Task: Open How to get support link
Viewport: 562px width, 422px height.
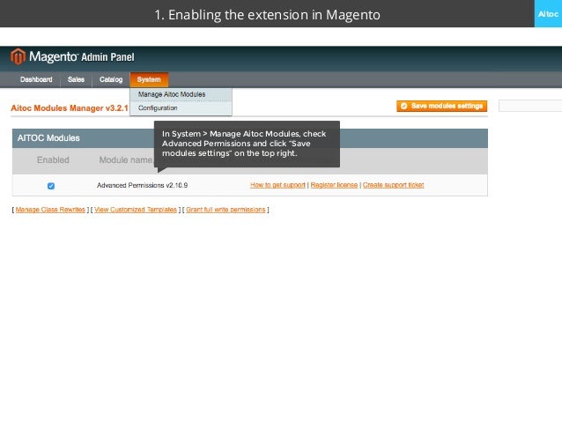Action: coord(277,185)
